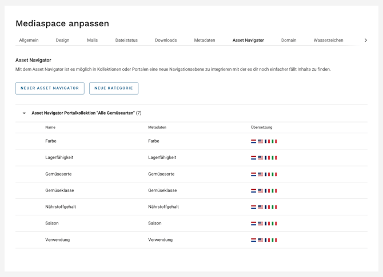The width and height of the screenshot is (383, 277).
Task: Click the Italian flag in the Verwendung row
Action: (274, 241)
